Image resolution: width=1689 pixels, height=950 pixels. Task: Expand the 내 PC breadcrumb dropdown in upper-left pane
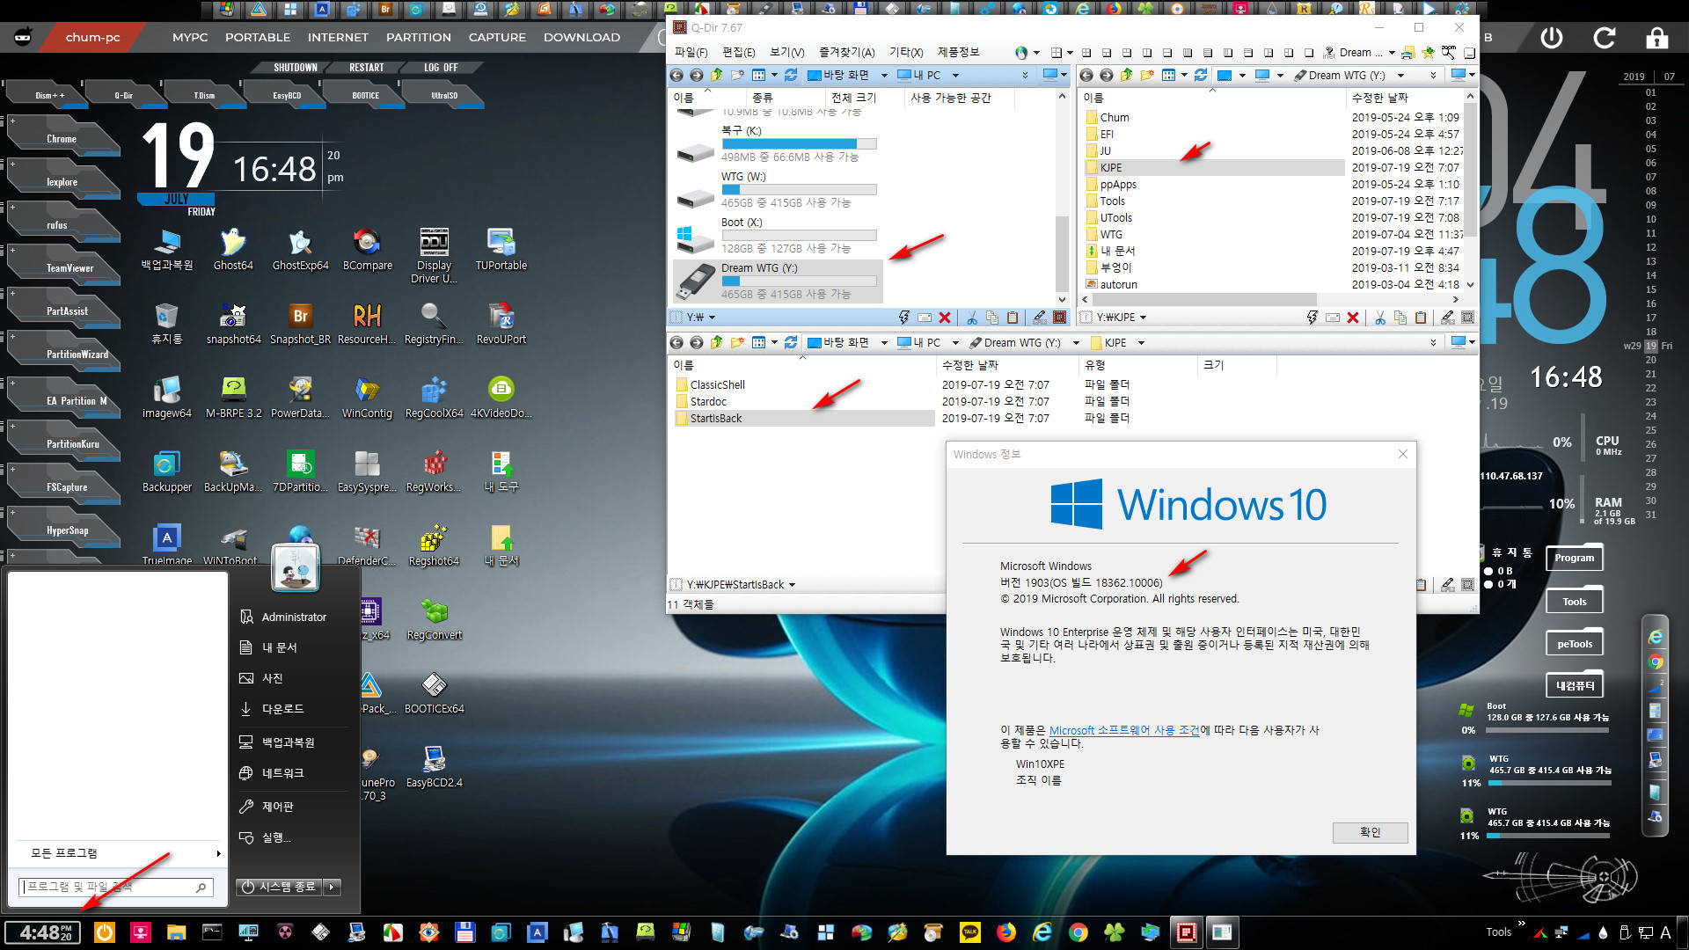pos(955,76)
